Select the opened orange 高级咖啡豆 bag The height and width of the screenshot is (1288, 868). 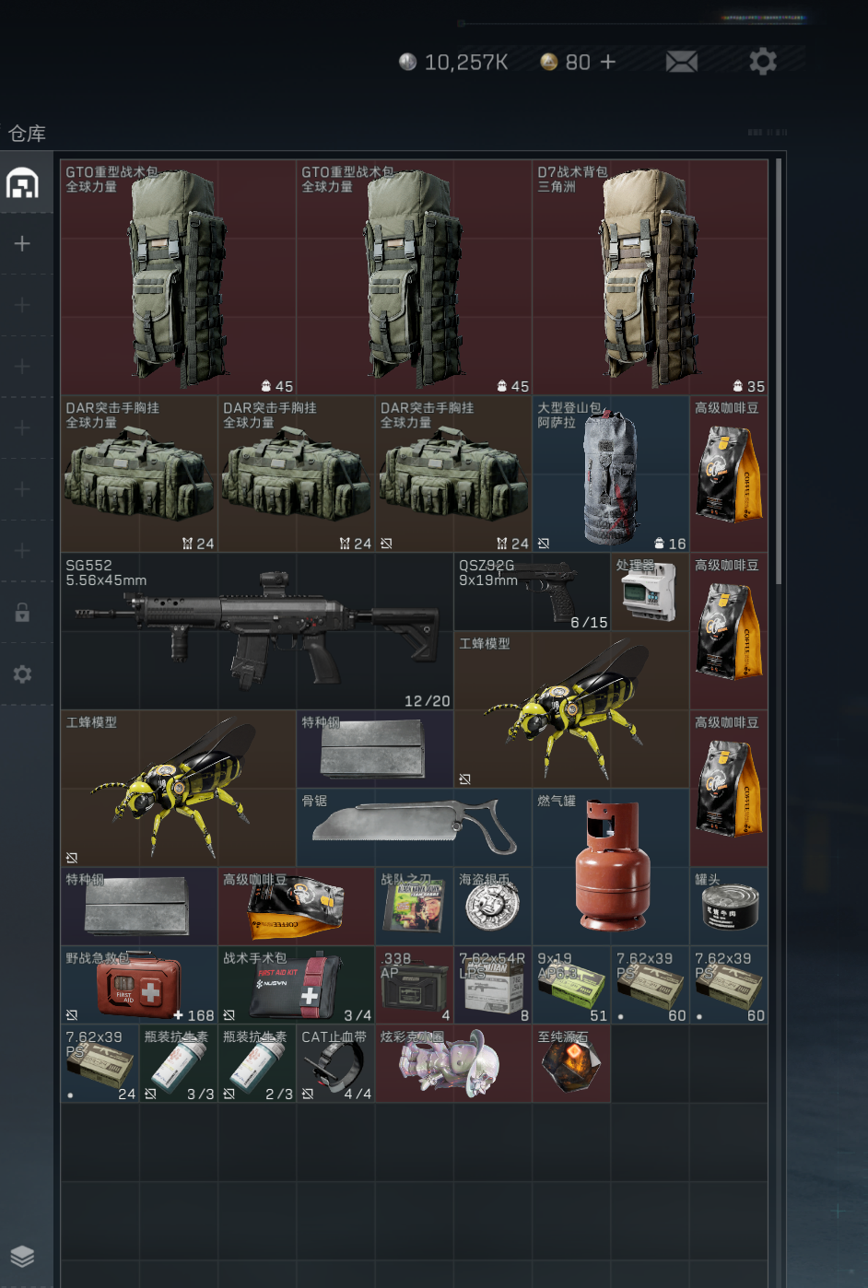(297, 906)
